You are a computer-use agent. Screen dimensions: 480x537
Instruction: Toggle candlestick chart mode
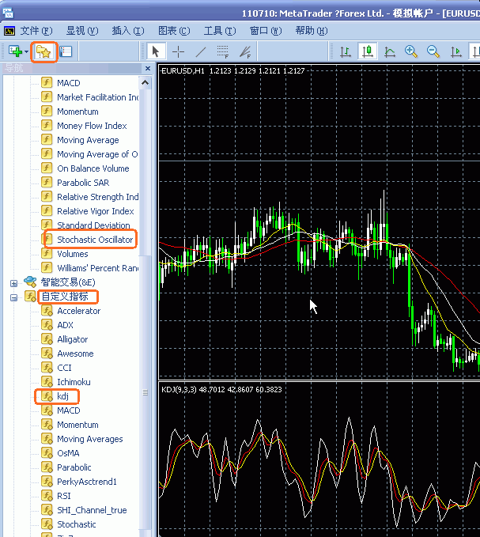(368, 51)
